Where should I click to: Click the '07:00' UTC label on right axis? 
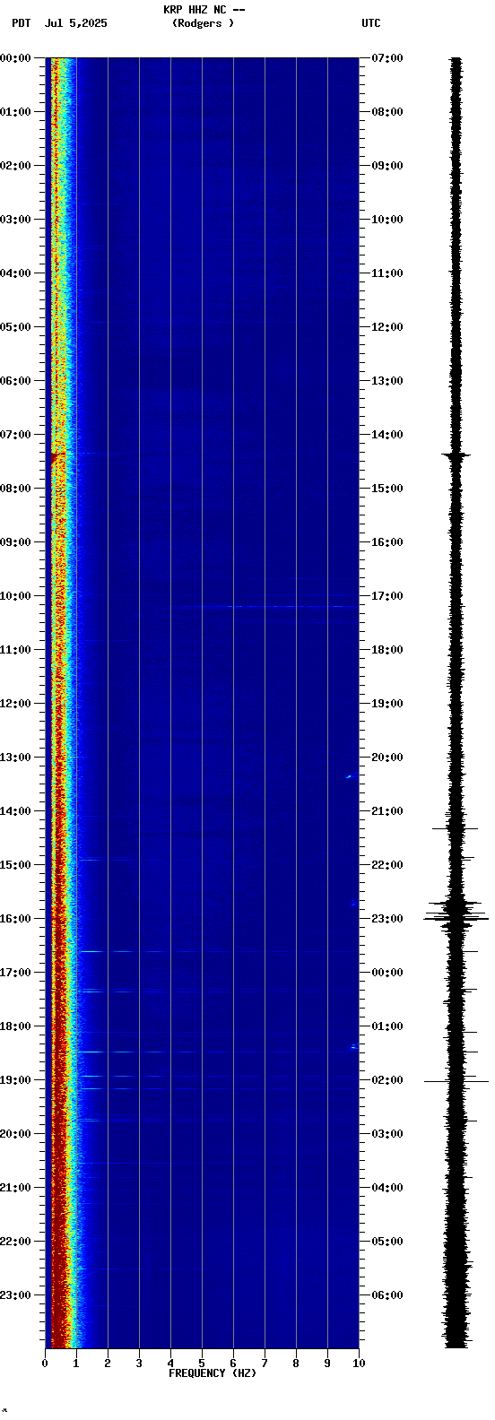coord(387,58)
